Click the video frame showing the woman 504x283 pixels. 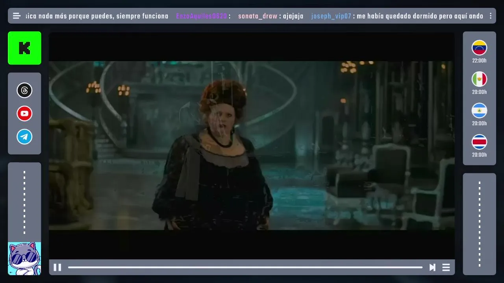[x=252, y=145]
